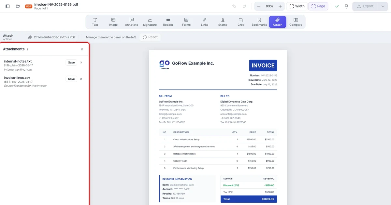391x205 pixels.
Task: Click the blue INVOICE badge
Action: click(x=263, y=65)
